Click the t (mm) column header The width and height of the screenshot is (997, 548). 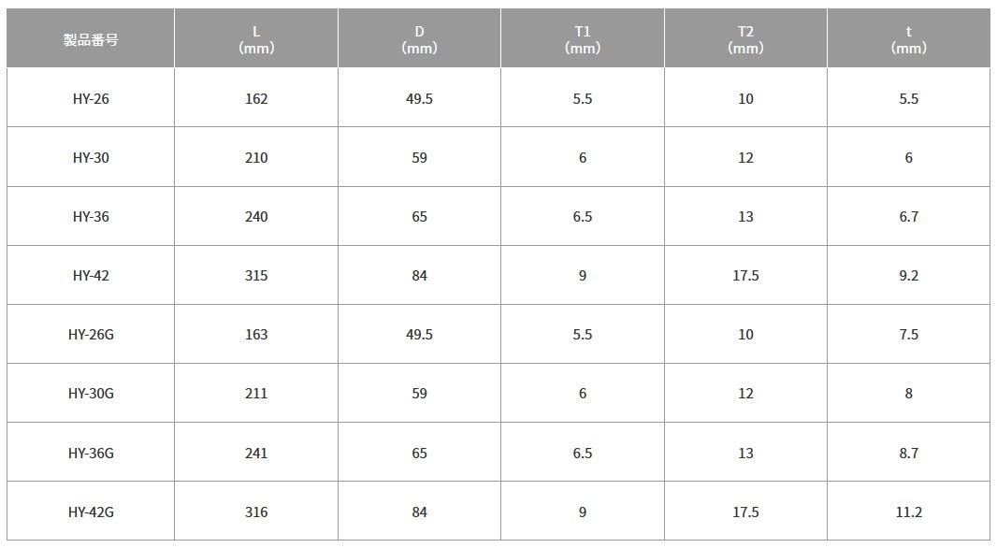tap(908, 40)
